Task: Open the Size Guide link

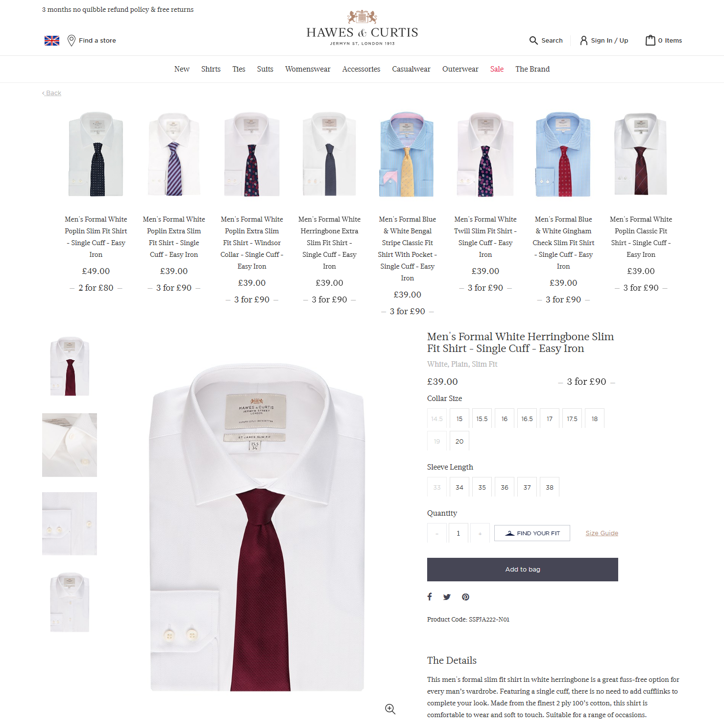Action: 602,533
